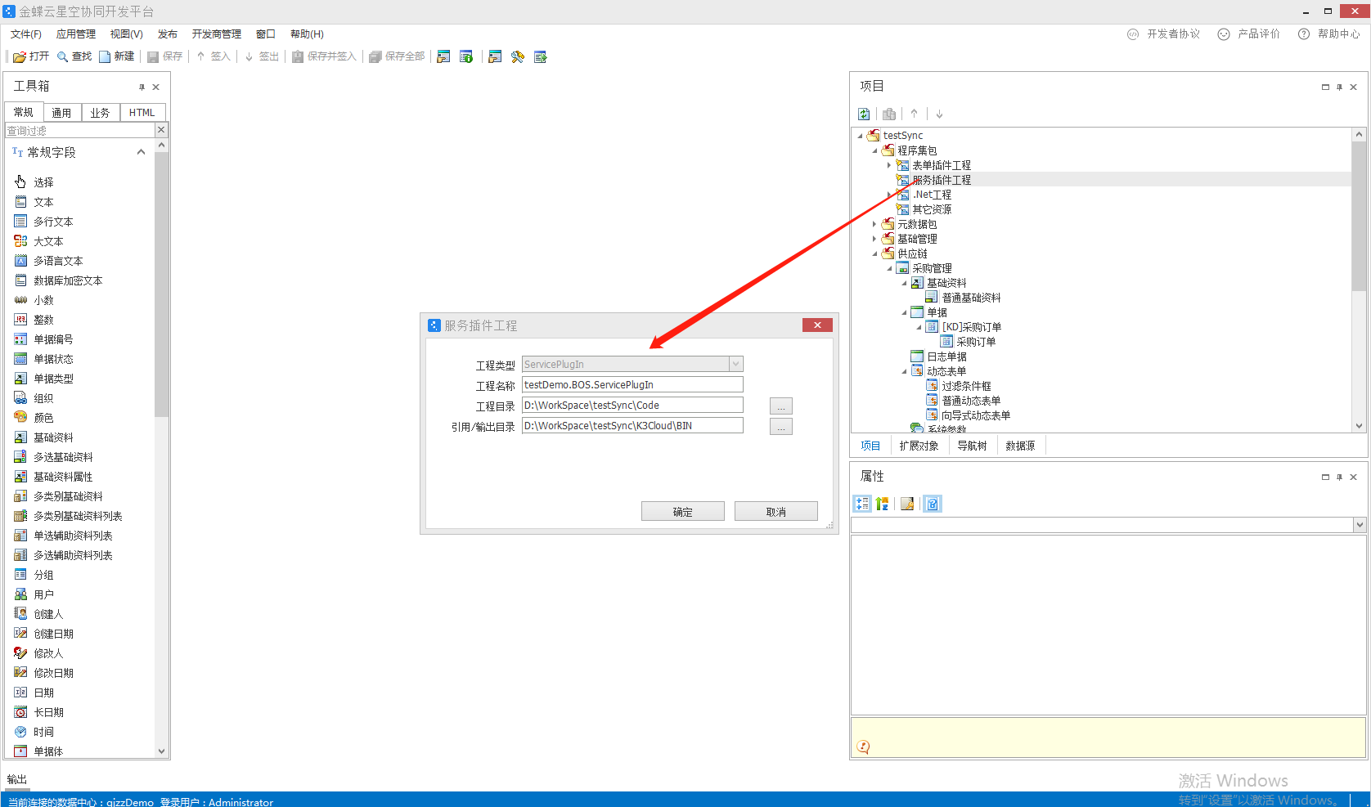Expand the 元数据包 tree node
This screenshot has width=1371, height=807.
[x=874, y=224]
